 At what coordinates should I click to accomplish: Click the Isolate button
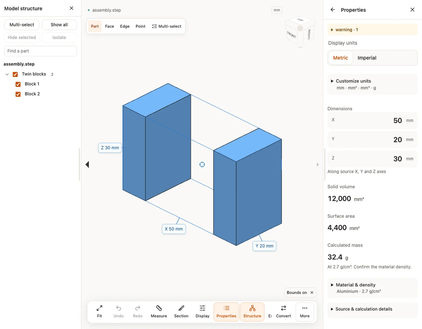point(59,37)
